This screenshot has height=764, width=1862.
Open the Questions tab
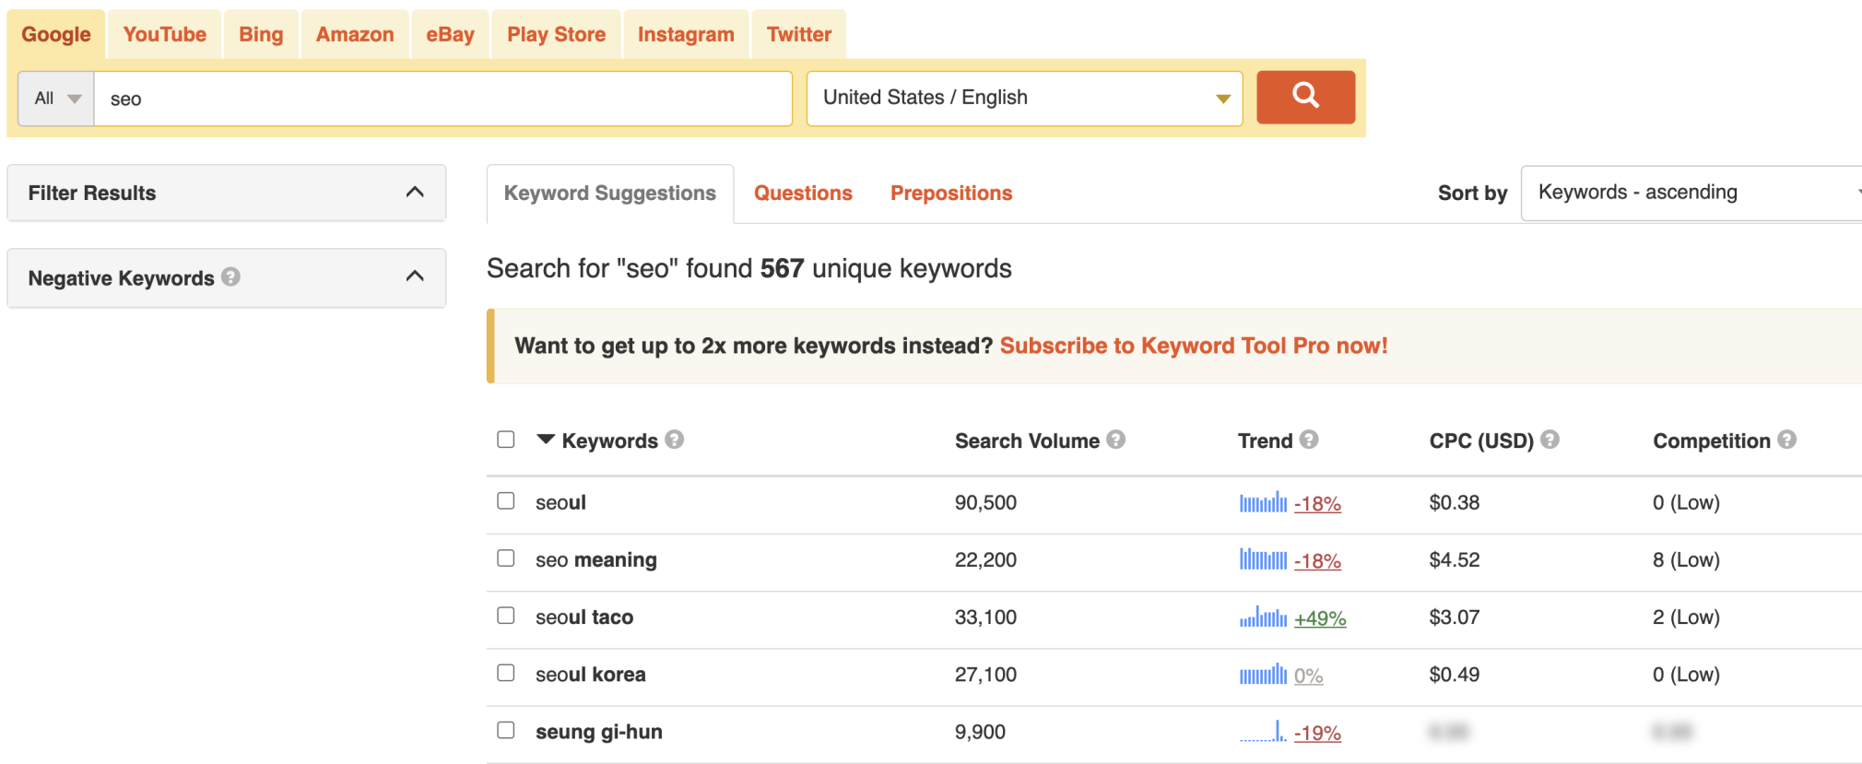click(x=803, y=194)
